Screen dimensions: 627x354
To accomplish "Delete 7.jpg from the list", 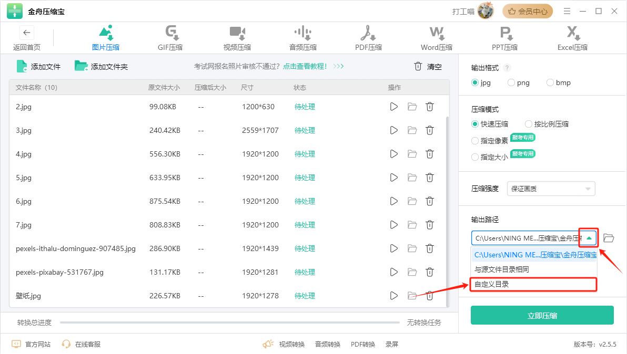I will click(x=430, y=225).
